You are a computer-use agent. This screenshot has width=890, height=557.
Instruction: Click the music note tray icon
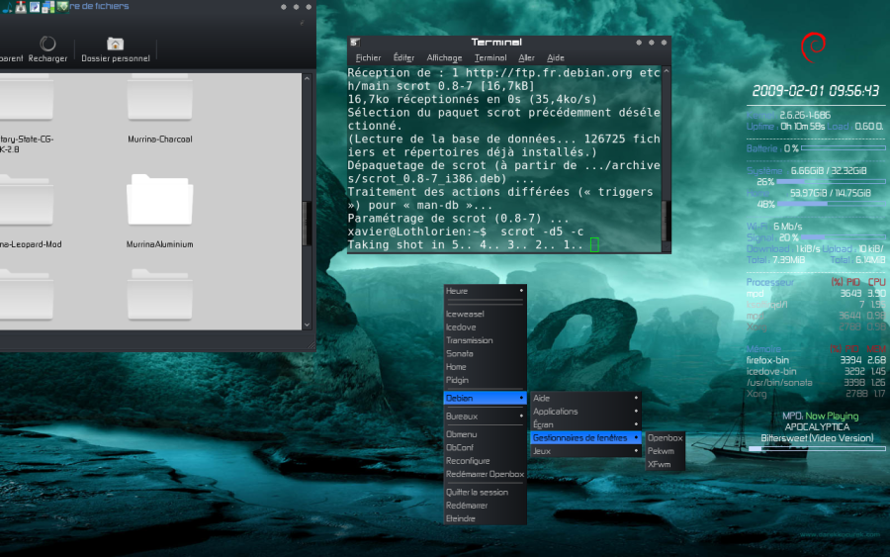(x=7, y=7)
